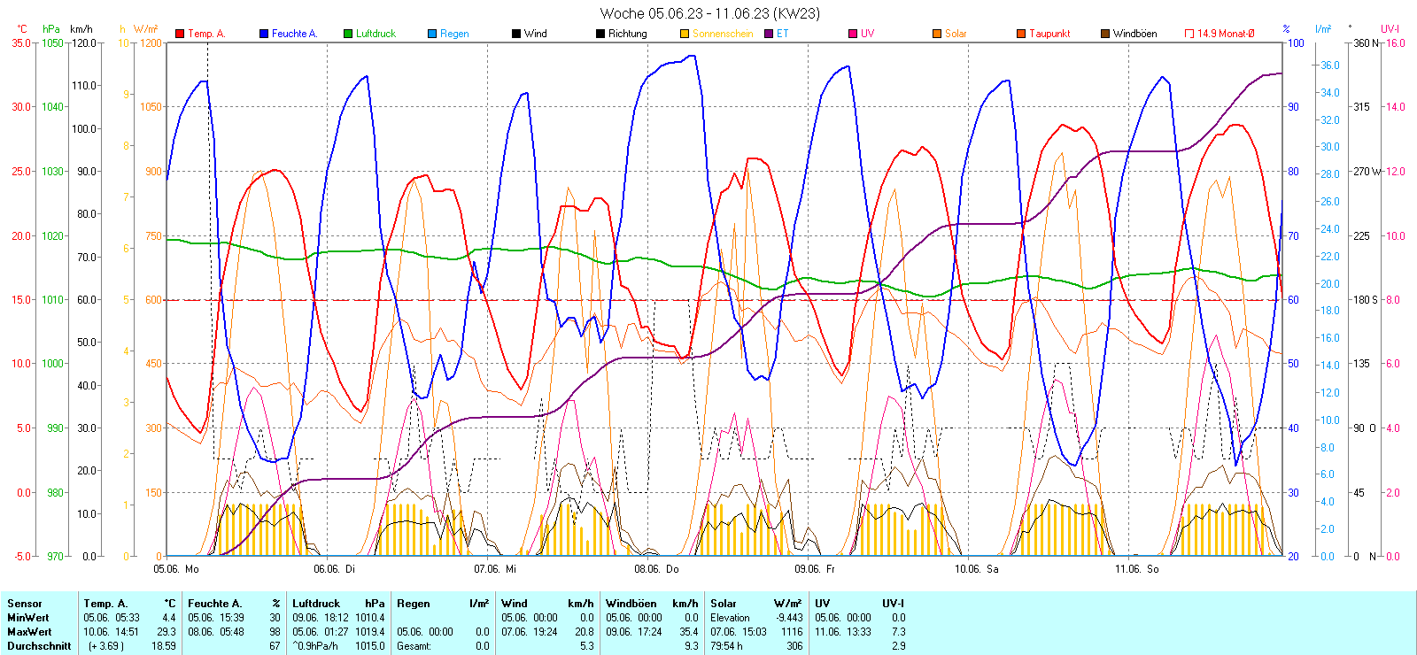The height and width of the screenshot is (655, 1417).
Task: Click the Solar column header in table
Action: pyautogui.click(x=724, y=604)
